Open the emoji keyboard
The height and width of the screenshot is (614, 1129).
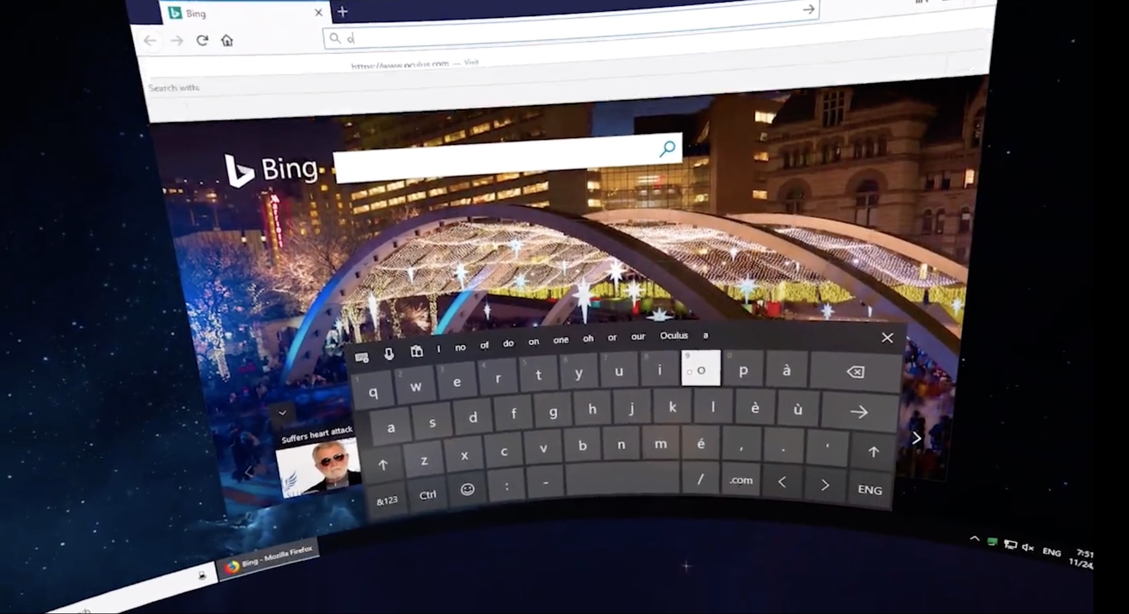(x=467, y=489)
